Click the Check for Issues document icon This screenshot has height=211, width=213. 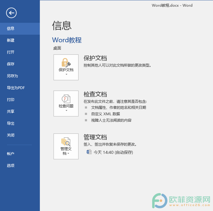coord(66,99)
